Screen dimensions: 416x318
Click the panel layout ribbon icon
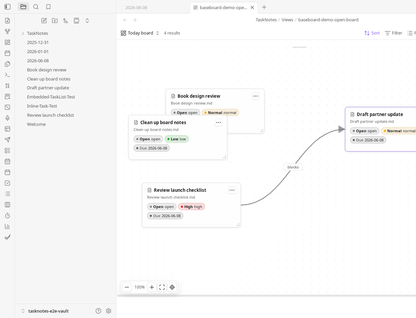coord(7,129)
